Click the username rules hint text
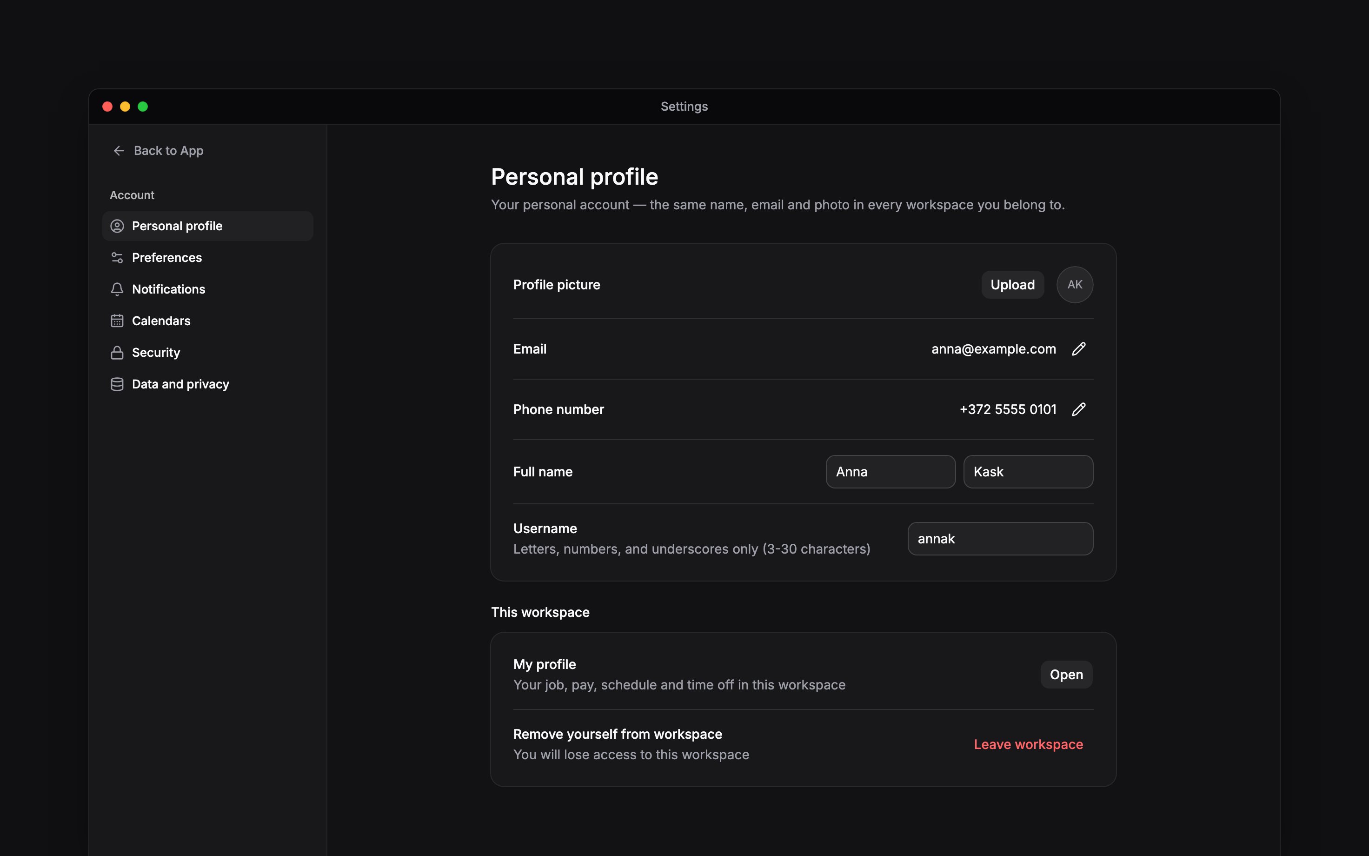Viewport: 1369px width, 856px height. point(691,549)
